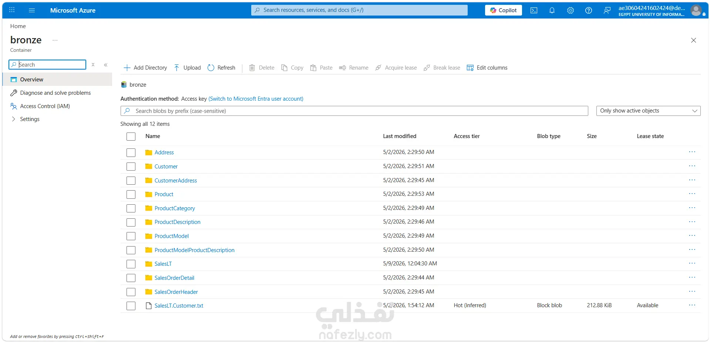The width and height of the screenshot is (710, 342).
Task: Click Rename in the toolbar
Action: [354, 68]
